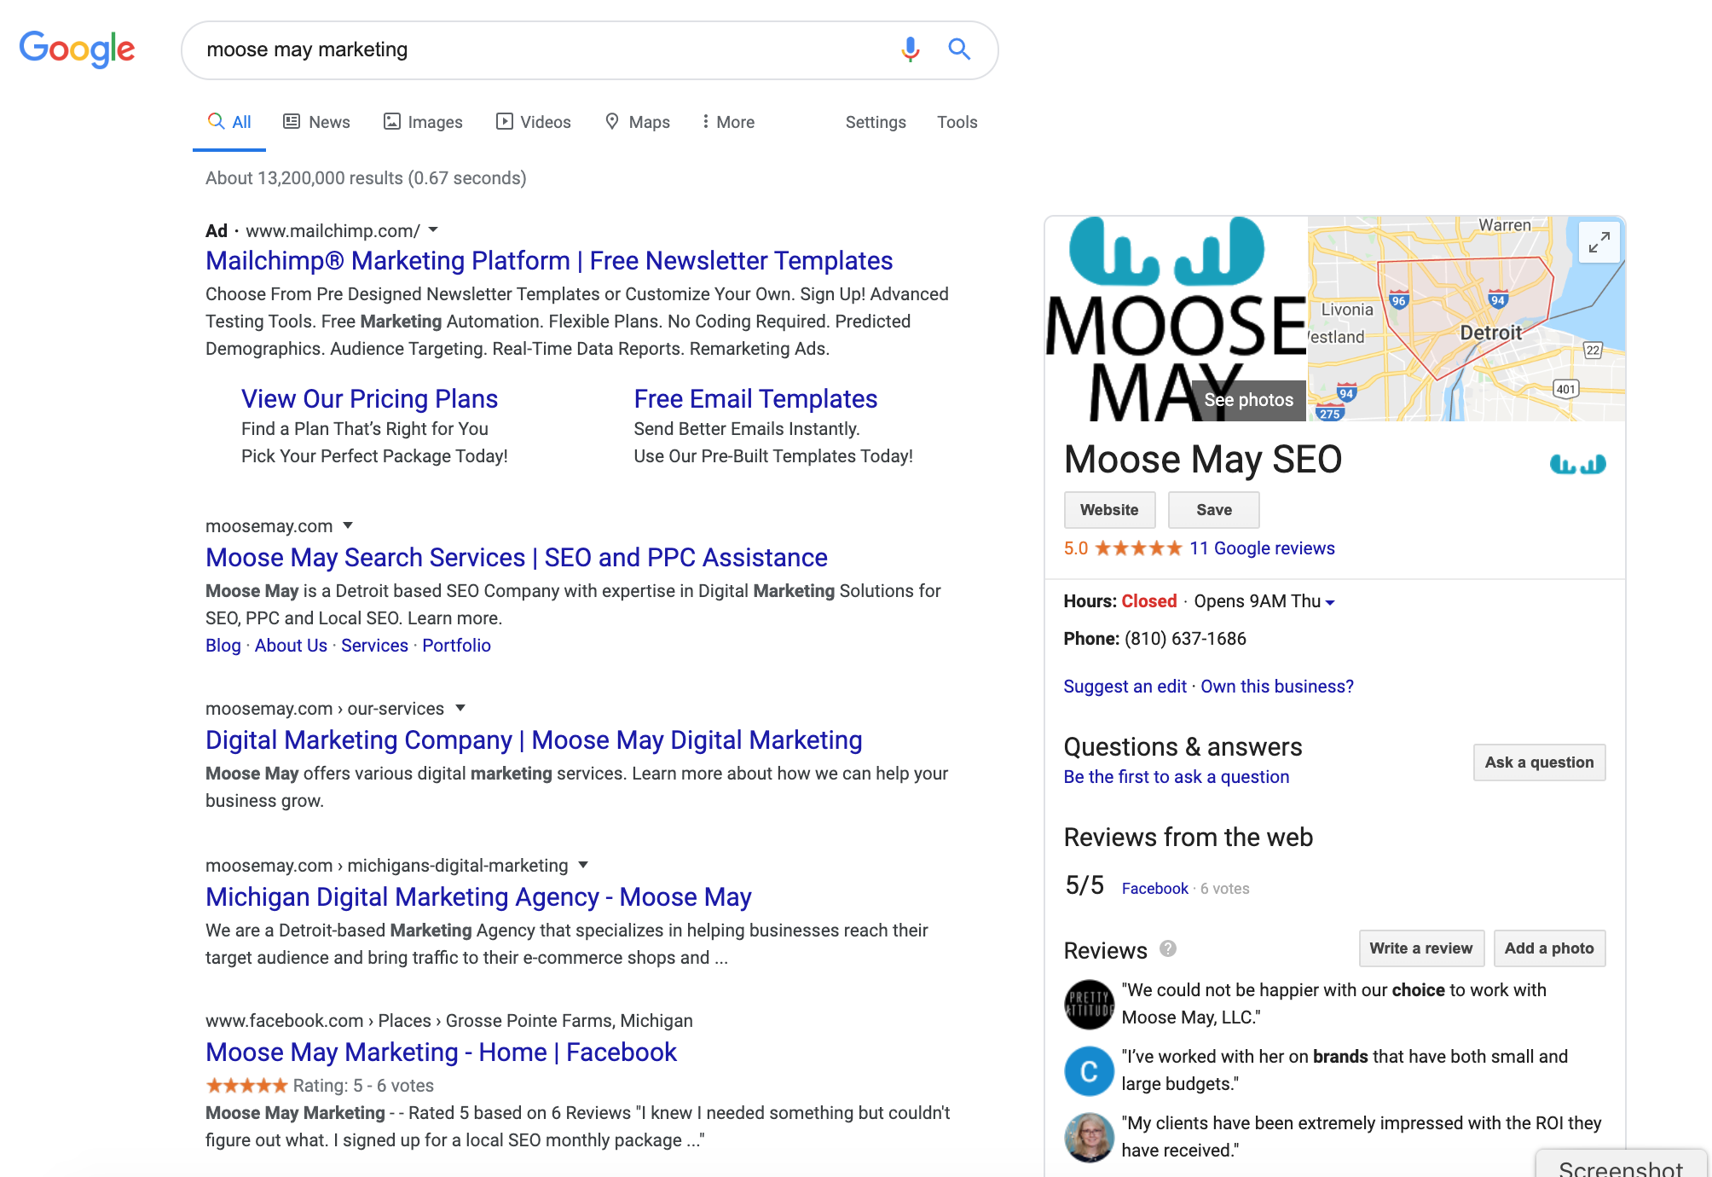
Task: Select the All results tab
Action: pyautogui.click(x=229, y=122)
